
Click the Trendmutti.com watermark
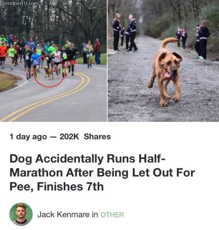coord(20,3)
